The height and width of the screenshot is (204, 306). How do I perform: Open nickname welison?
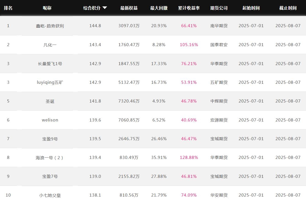(x=50, y=120)
